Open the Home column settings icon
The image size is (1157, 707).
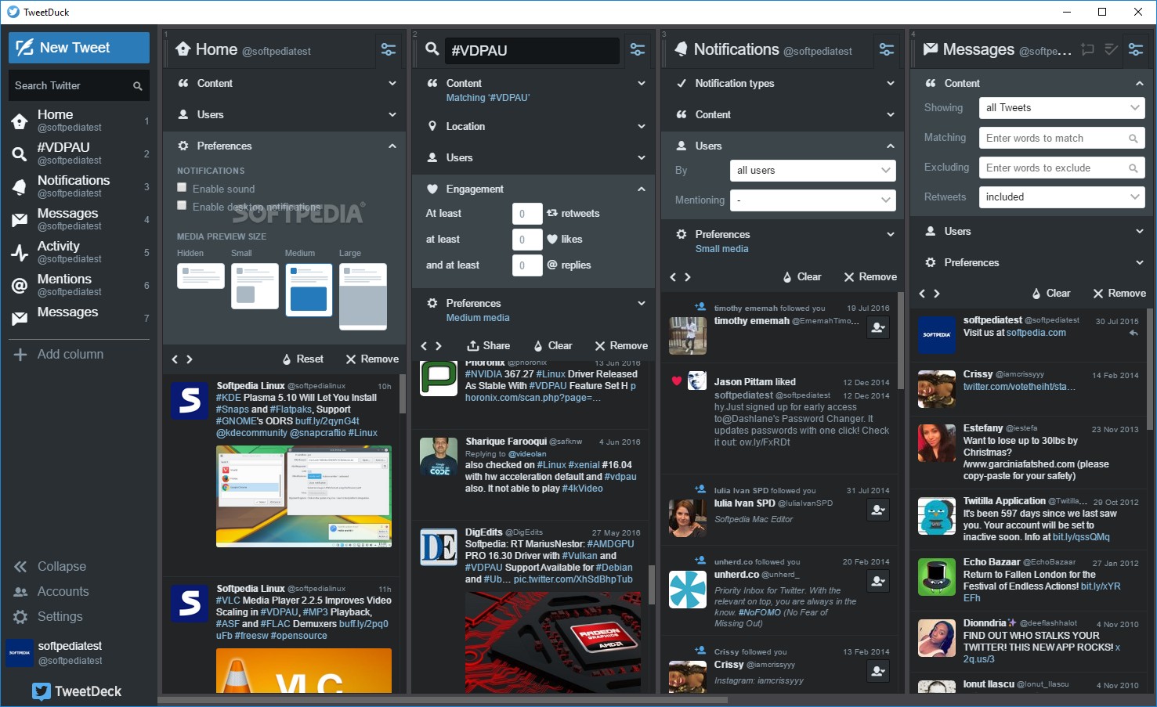(389, 49)
